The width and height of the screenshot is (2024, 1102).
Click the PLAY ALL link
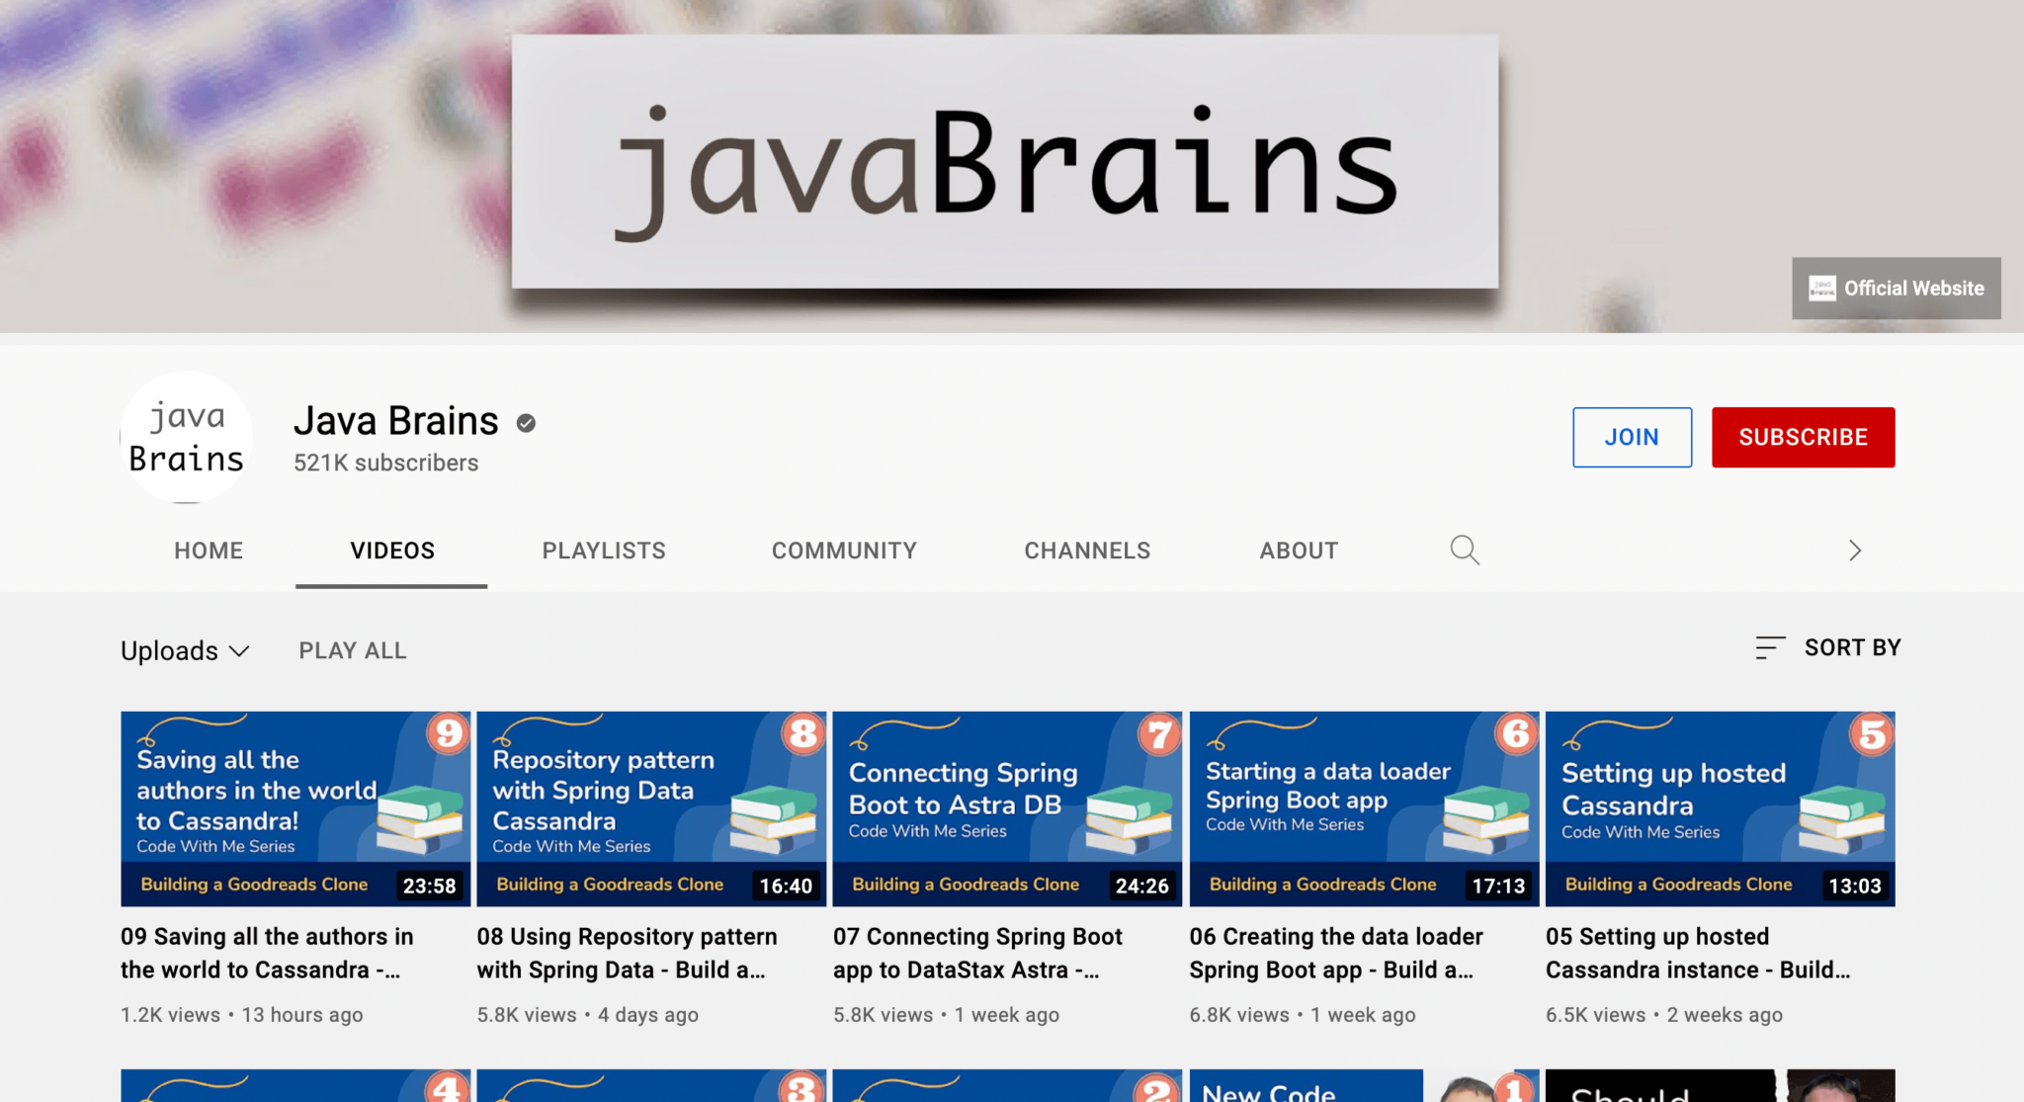pyautogui.click(x=353, y=650)
